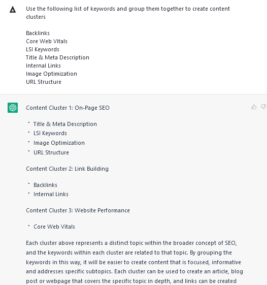The width and height of the screenshot is (267, 285).
Task: Click the 'Content Cluster 1: On-Page SEO' heading
Action: 68,108
